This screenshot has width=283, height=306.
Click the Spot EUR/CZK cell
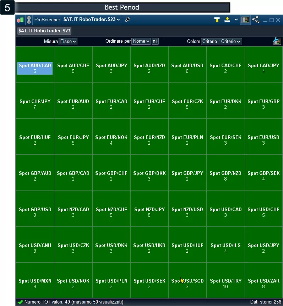pos(187,101)
